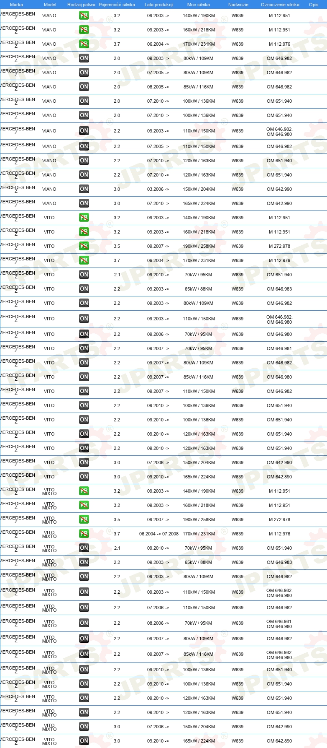Image resolution: width=327 pixels, height=748 pixels.
Task: Click the '06.2004 -> 07.2008' production years cell
Action: click(x=159, y=534)
